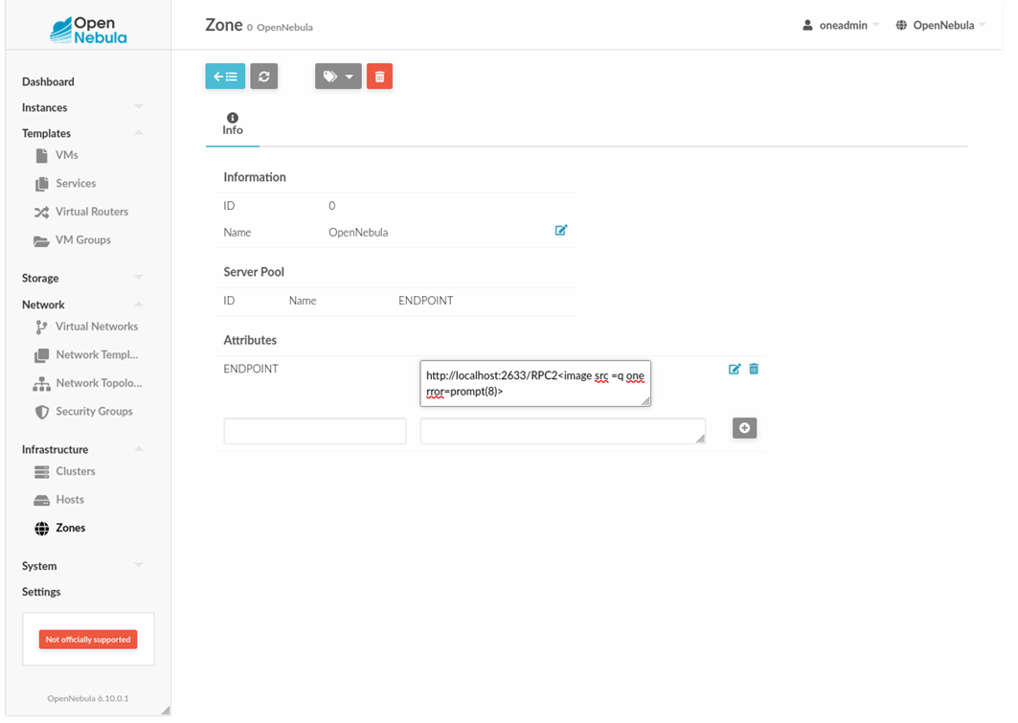Click the back to zones list button
The image size is (1018, 723).
tap(225, 76)
